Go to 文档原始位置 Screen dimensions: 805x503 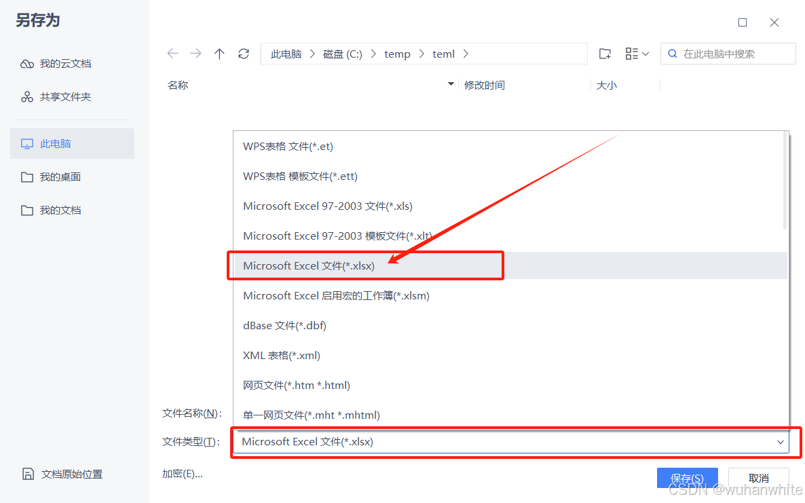click(x=62, y=474)
